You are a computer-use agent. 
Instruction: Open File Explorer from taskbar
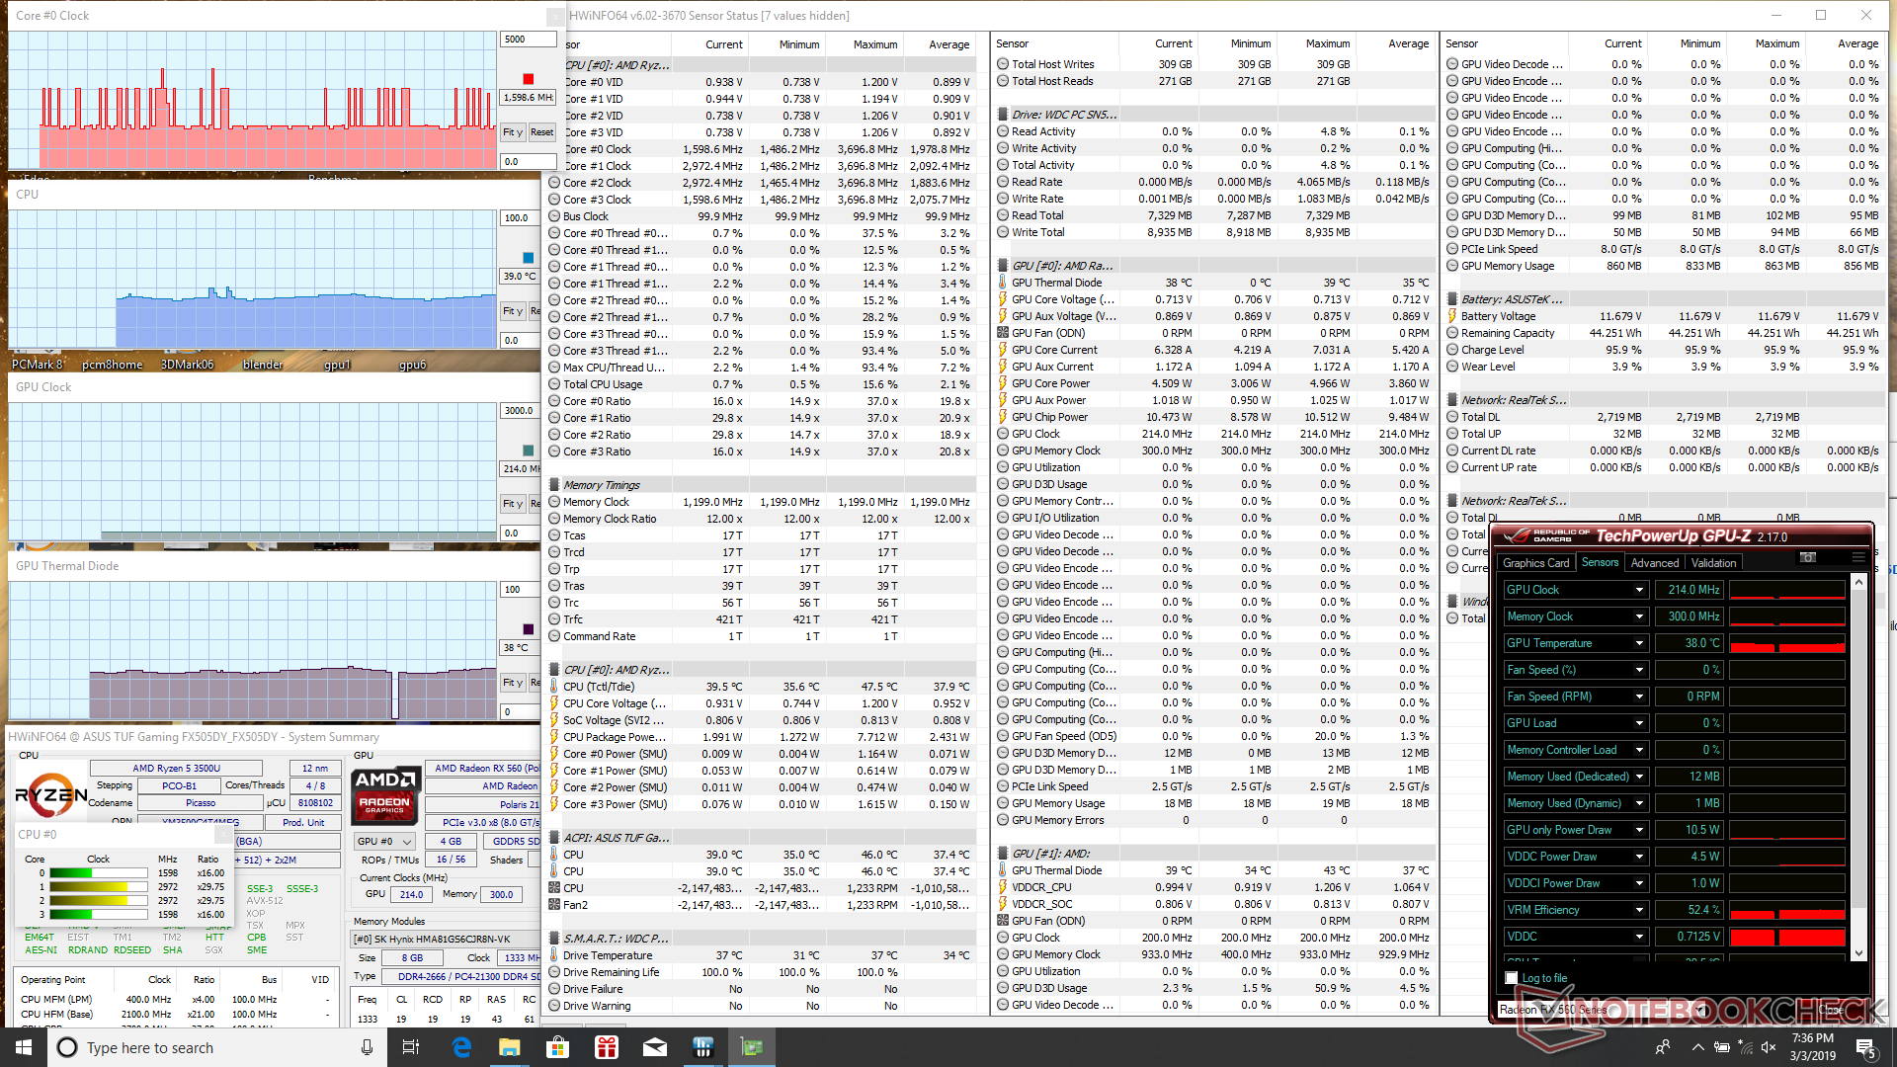[x=510, y=1047]
